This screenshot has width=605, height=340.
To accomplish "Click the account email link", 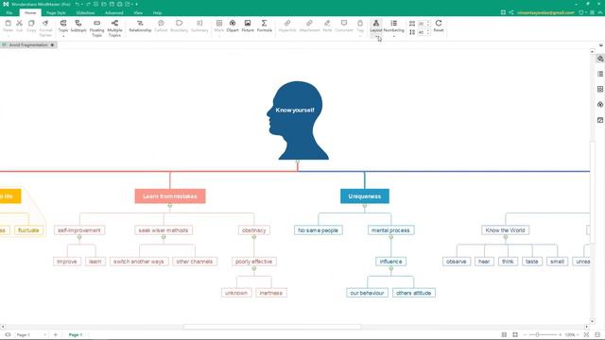I will [x=545, y=12].
